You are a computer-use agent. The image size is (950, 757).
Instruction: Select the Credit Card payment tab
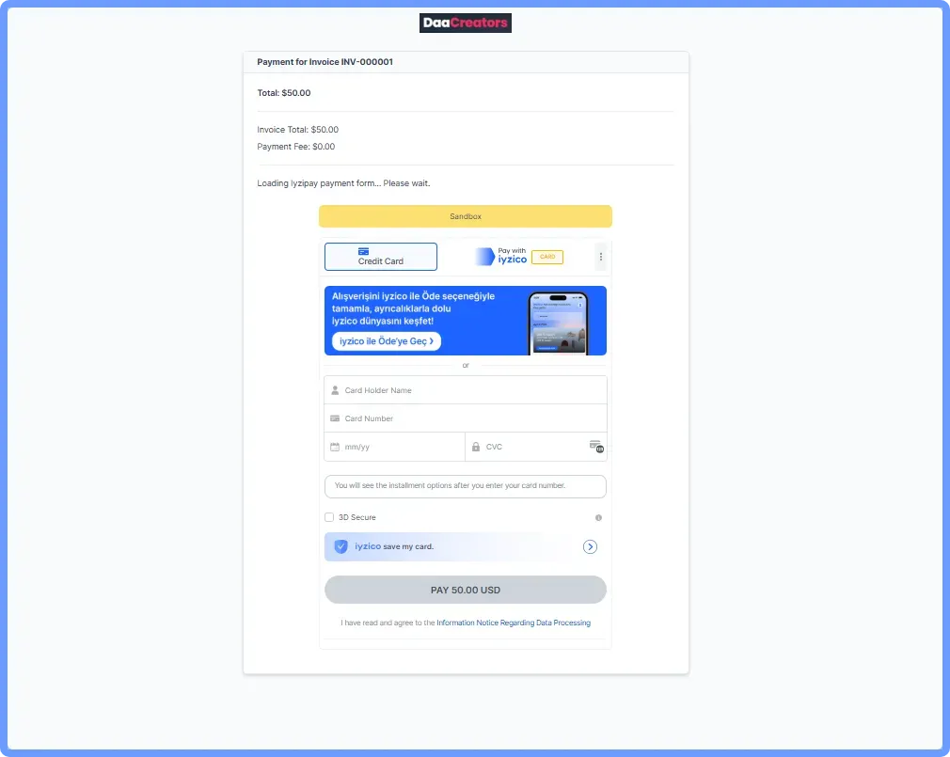click(381, 257)
